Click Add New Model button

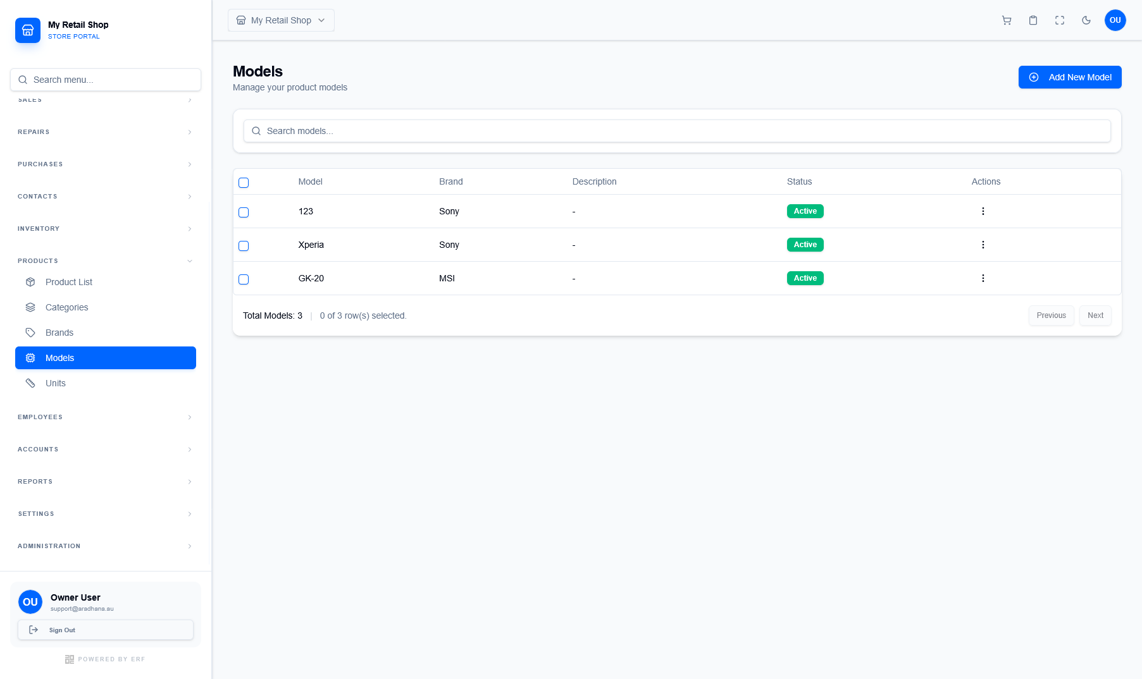pyautogui.click(x=1070, y=77)
